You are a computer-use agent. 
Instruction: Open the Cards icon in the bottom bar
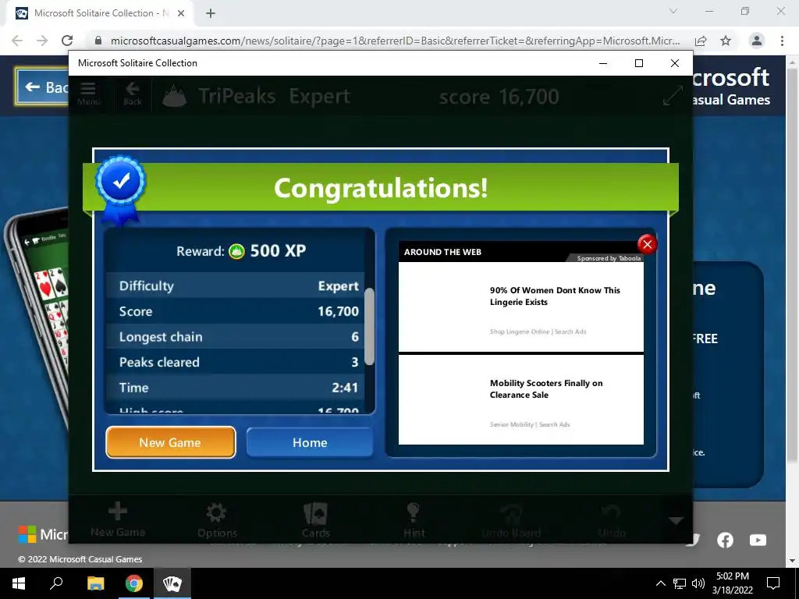click(x=315, y=520)
